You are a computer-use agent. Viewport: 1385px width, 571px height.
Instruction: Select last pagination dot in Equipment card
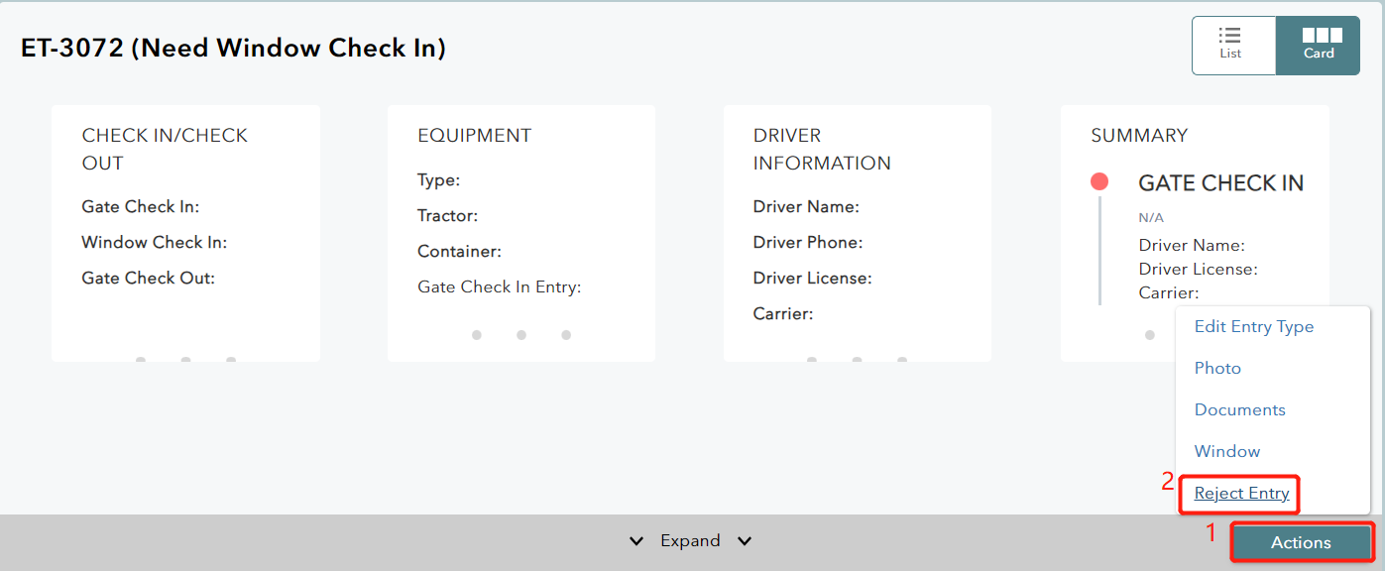566,335
